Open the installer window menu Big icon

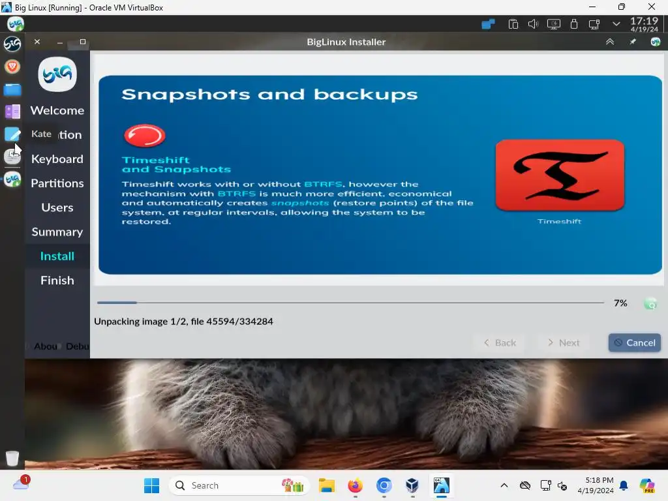656,42
